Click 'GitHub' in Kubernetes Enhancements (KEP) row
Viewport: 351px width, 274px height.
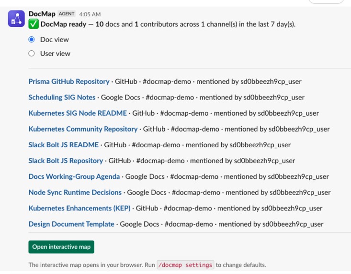(x=147, y=208)
